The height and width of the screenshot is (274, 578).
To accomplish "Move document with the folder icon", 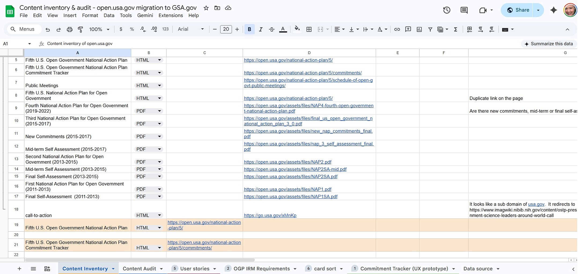I will point(217,8).
